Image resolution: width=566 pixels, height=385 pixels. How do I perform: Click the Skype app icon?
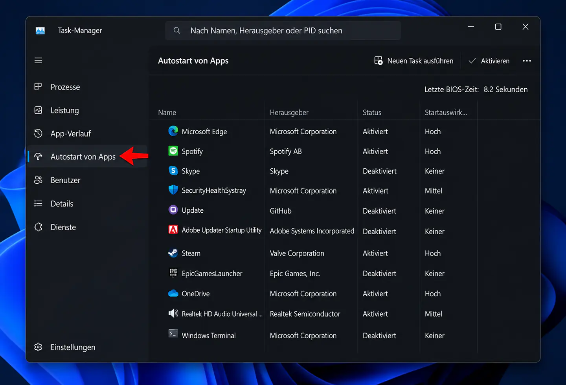[x=173, y=170]
